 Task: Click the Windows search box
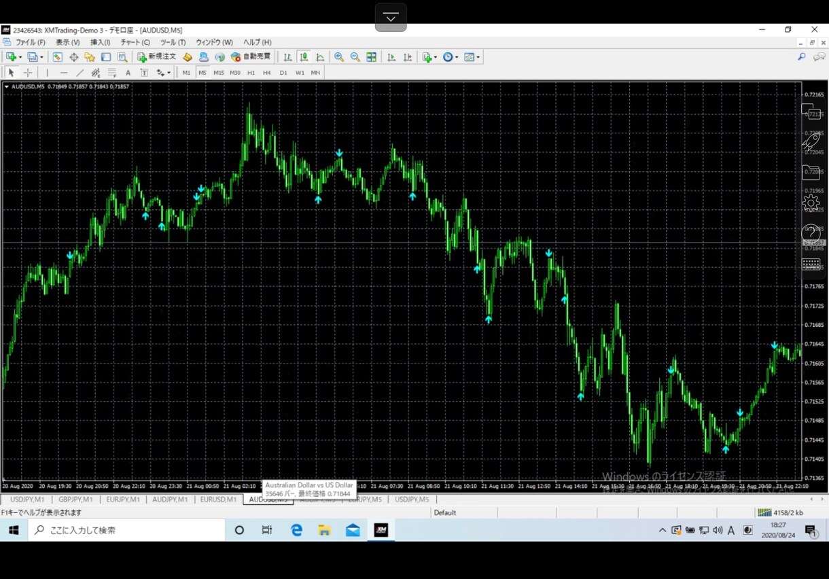click(x=126, y=530)
